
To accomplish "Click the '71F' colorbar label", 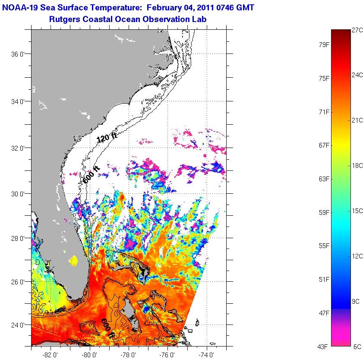I will [324, 112].
